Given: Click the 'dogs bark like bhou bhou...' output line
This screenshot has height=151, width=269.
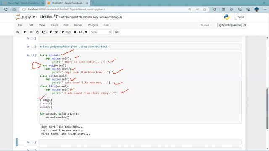Looking at the screenshot, I should (63, 127).
